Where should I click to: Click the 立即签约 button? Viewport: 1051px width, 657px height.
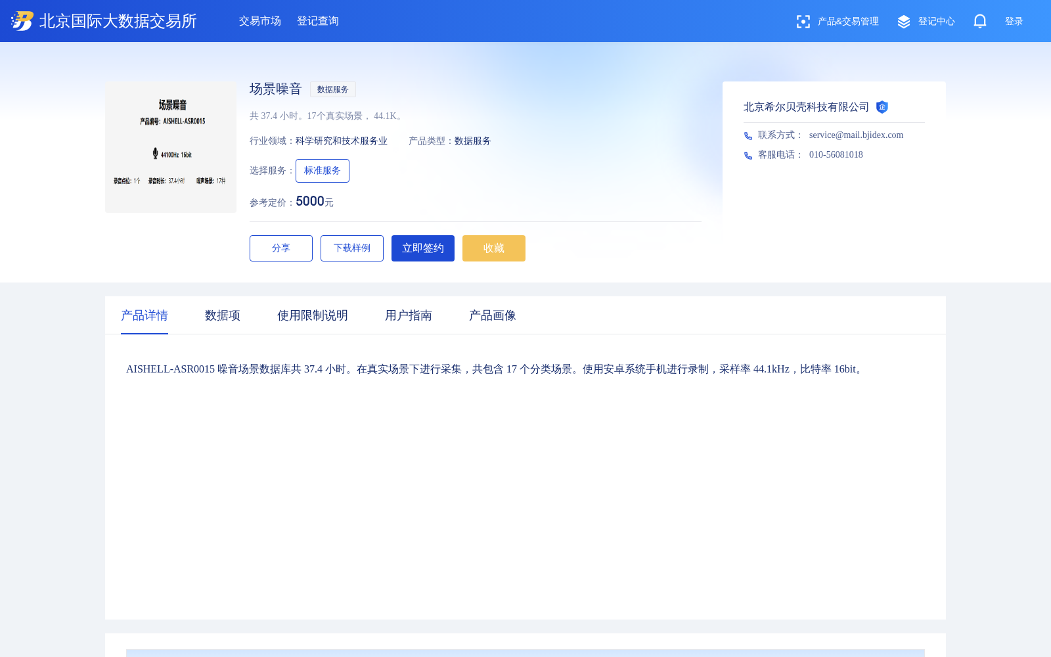[x=423, y=248]
